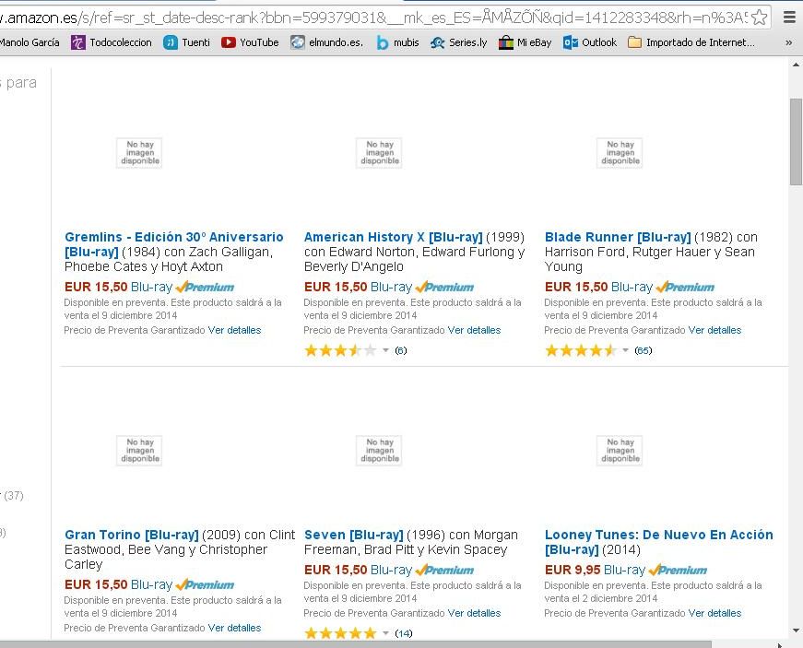803x648 pixels.
Task: Open the Todocoleccion bookmark
Action: [112, 42]
